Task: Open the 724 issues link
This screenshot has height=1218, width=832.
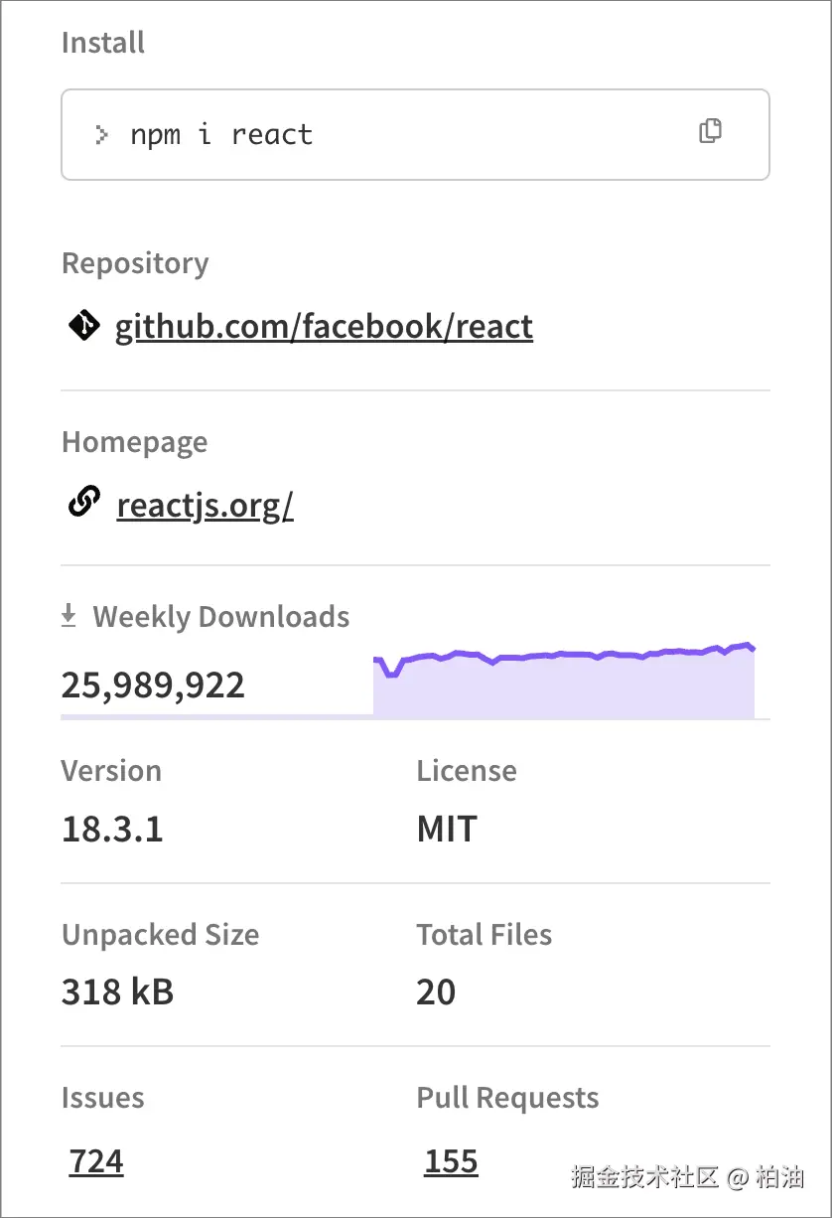Action: coord(96,1160)
